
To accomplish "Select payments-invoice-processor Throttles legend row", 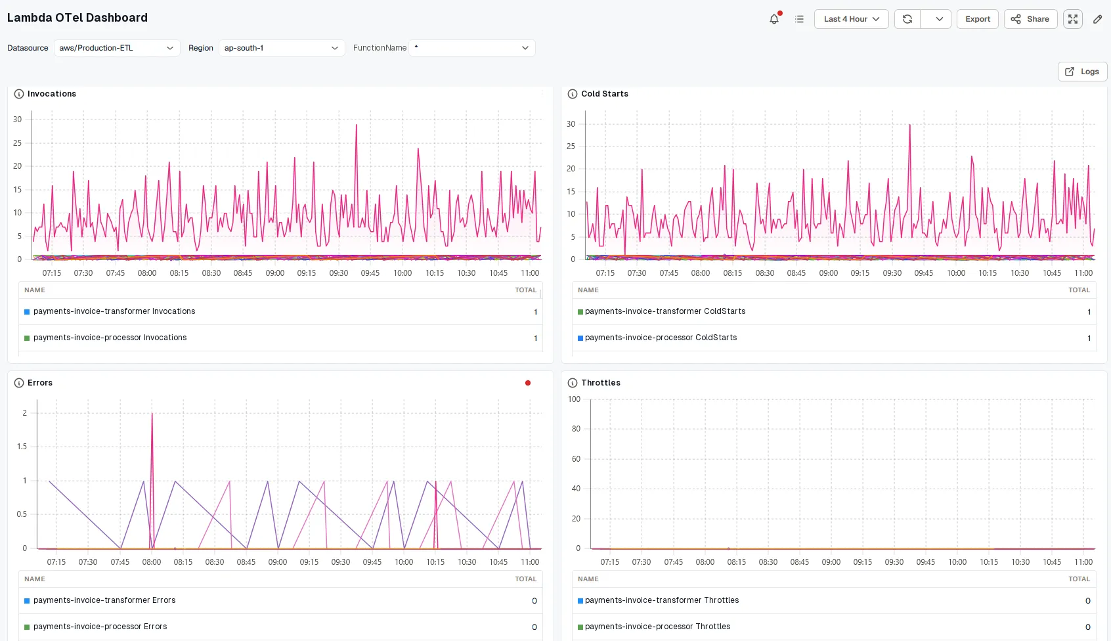I will pyautogui.click(x=834, y=627).
